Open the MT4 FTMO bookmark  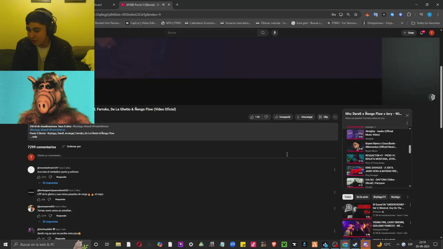171,23
